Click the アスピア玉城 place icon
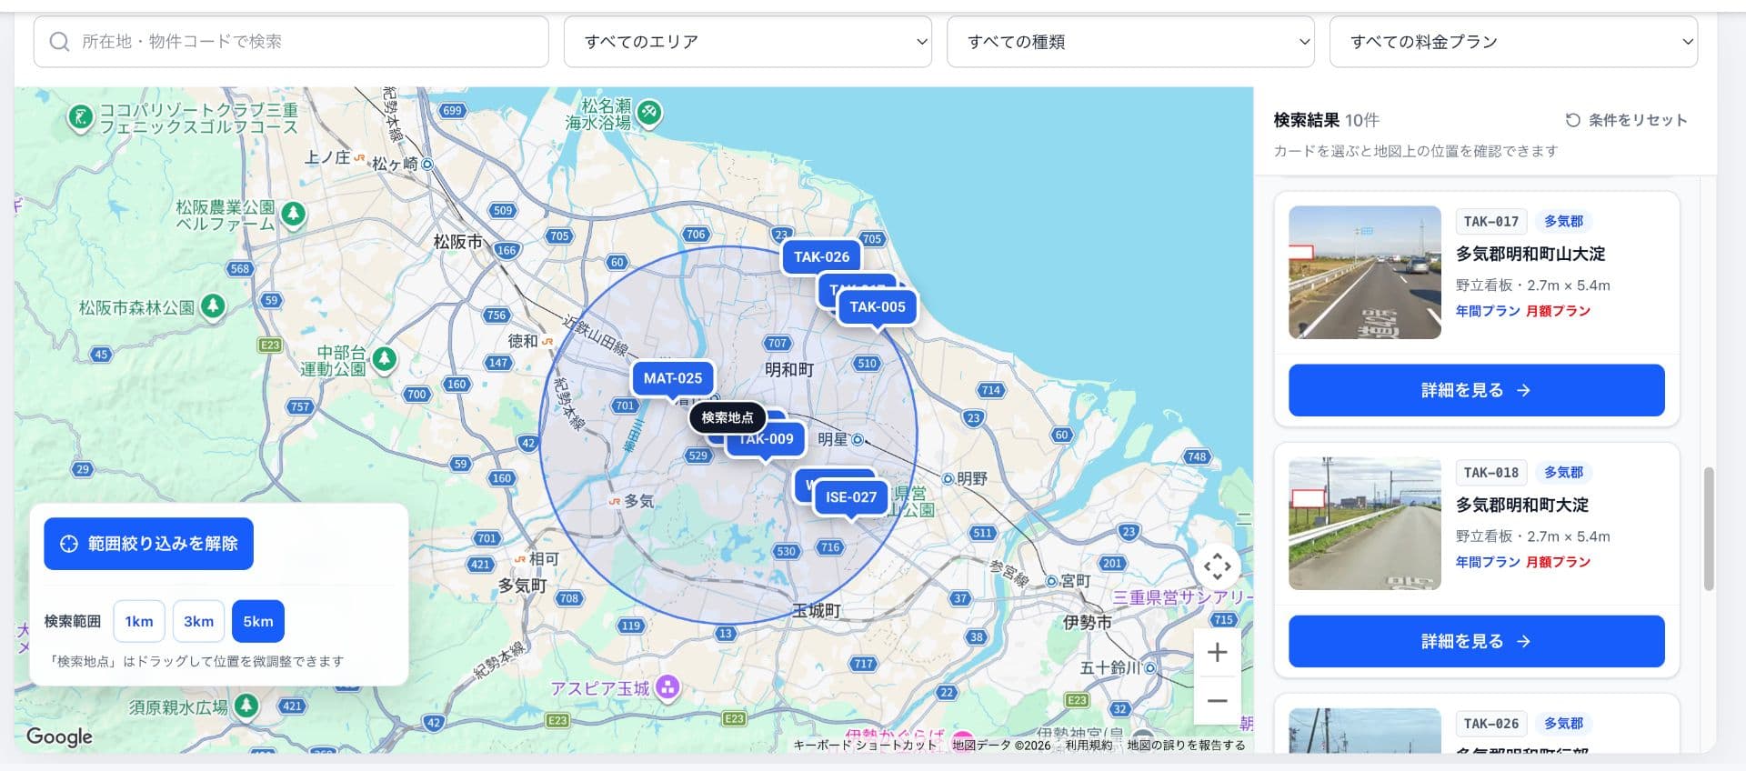1746x771 pixels. coord(667,687)
